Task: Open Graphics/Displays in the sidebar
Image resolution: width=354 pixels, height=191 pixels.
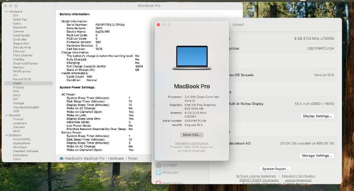Action: (26, 64)
